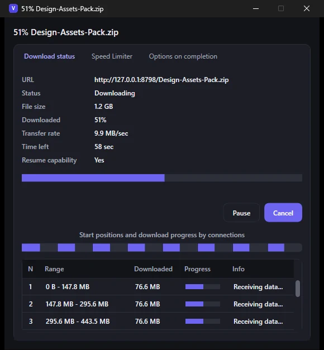This screenshot has height=350, width=324.
Task: Click the Time left value 58 sec
Action: (104, 147)
